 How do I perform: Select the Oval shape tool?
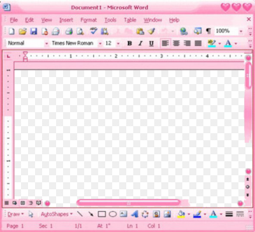coord(113,214)
